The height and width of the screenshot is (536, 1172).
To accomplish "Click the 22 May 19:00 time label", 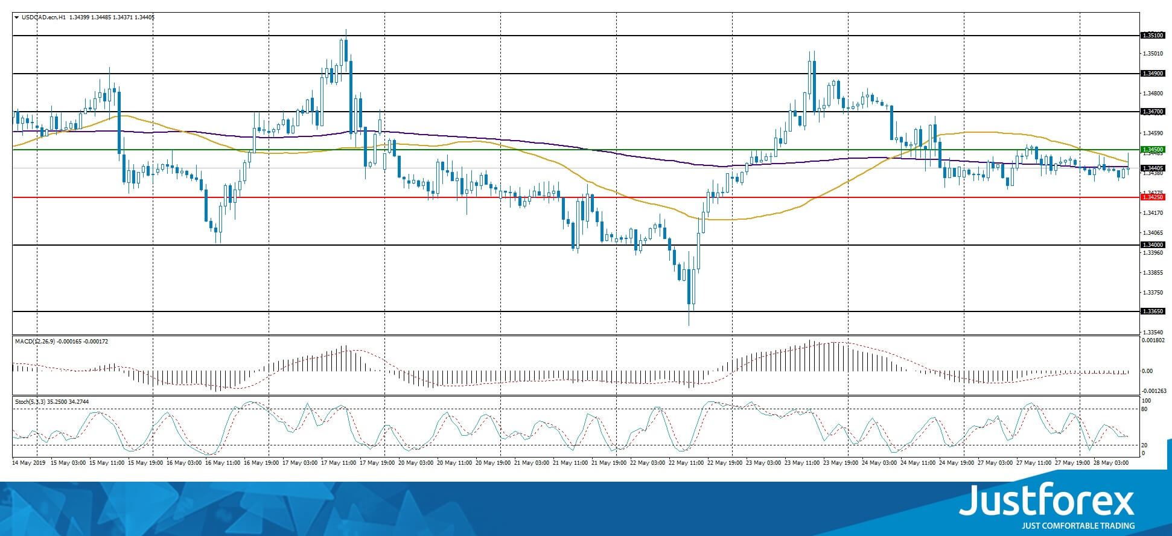I will pyautogui.click(x=724, y=463).
